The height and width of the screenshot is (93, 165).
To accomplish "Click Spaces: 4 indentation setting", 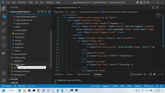I will click(106, 86).
